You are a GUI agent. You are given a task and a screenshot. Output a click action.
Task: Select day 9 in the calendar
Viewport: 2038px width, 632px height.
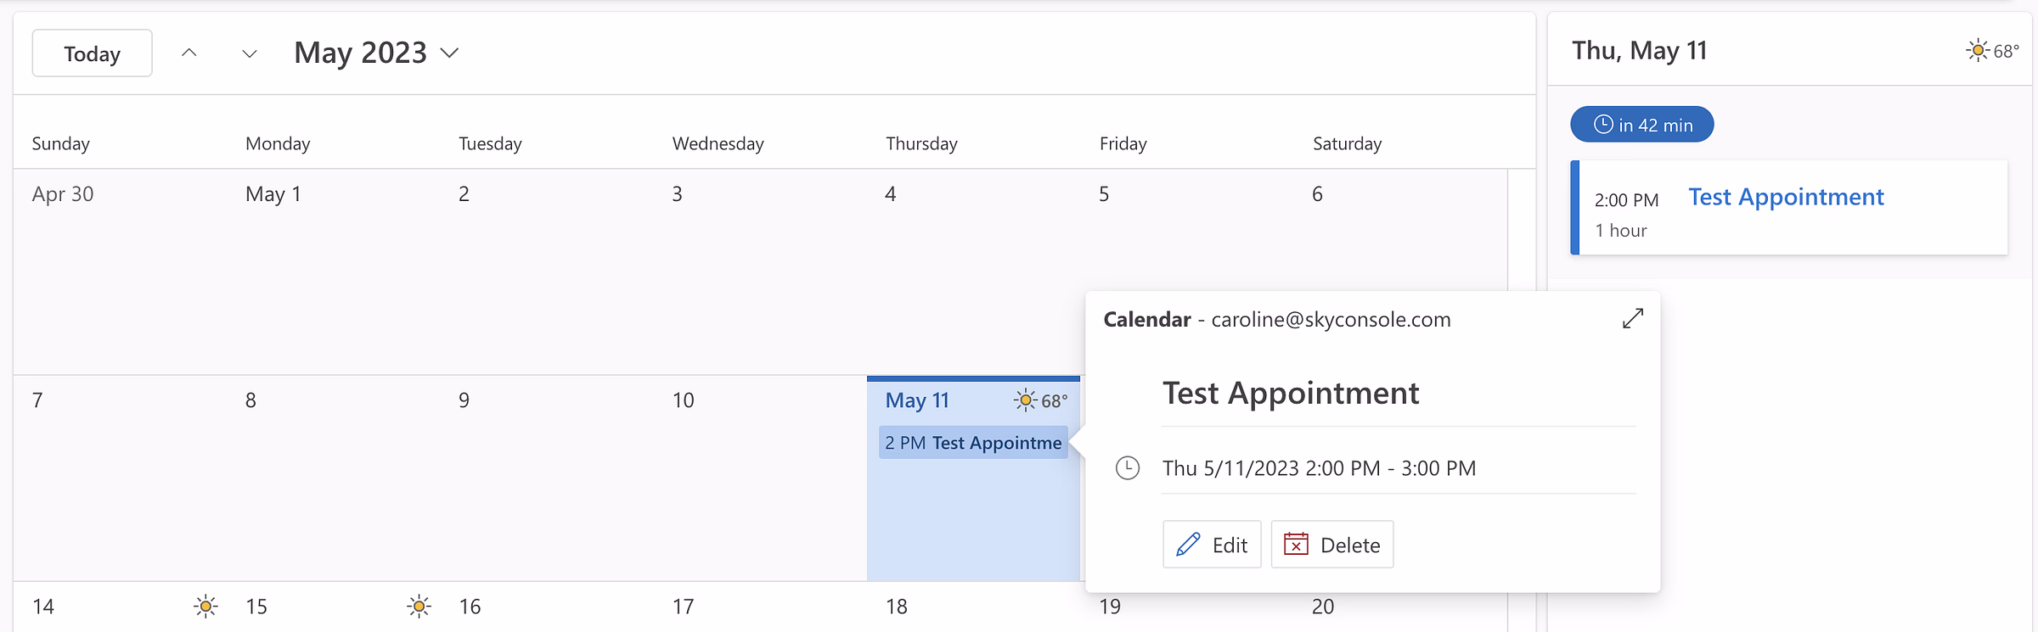coord(547,478)
